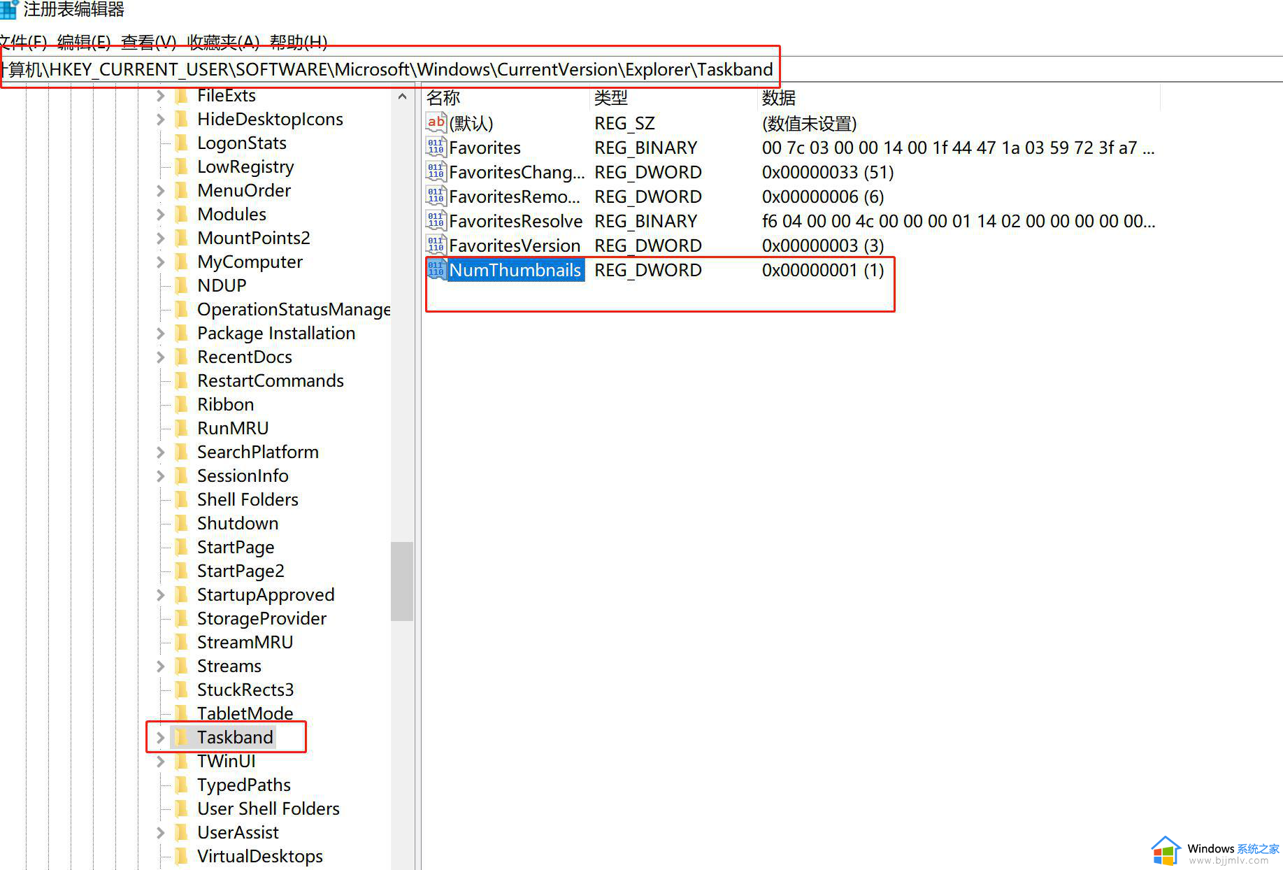This screenshot has height=870, width=1283.
Task: Click the binary icon of FavoritesResolve value
Action: point(436,221)
